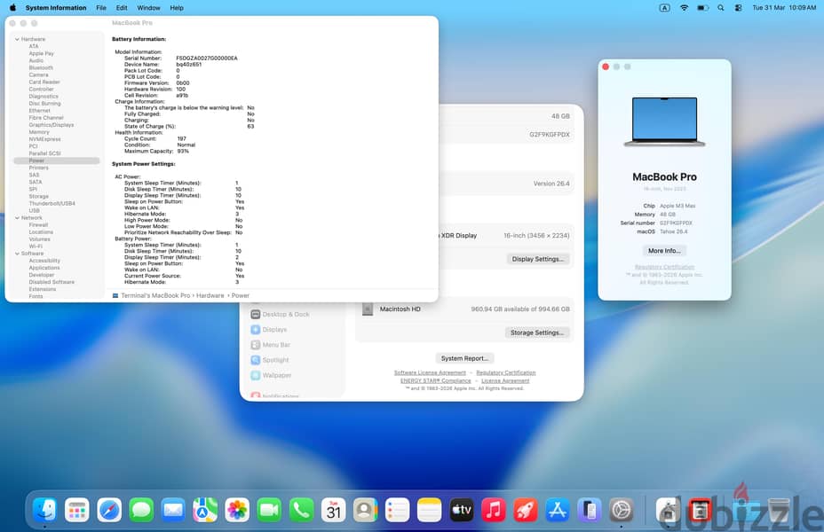Open Photos app in the dock
Image resolution: width=824 pixels, height=532 pixels.
tap(237, 510)
